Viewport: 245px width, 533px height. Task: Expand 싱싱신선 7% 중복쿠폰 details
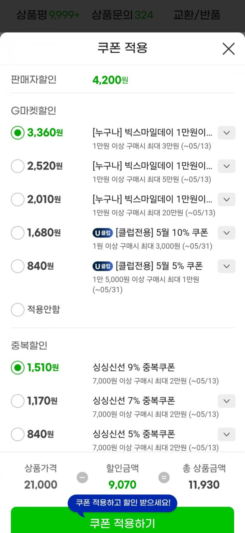click(x=226, y=401)
